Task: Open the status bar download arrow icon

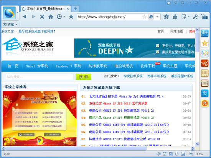Action: point(177,154)
